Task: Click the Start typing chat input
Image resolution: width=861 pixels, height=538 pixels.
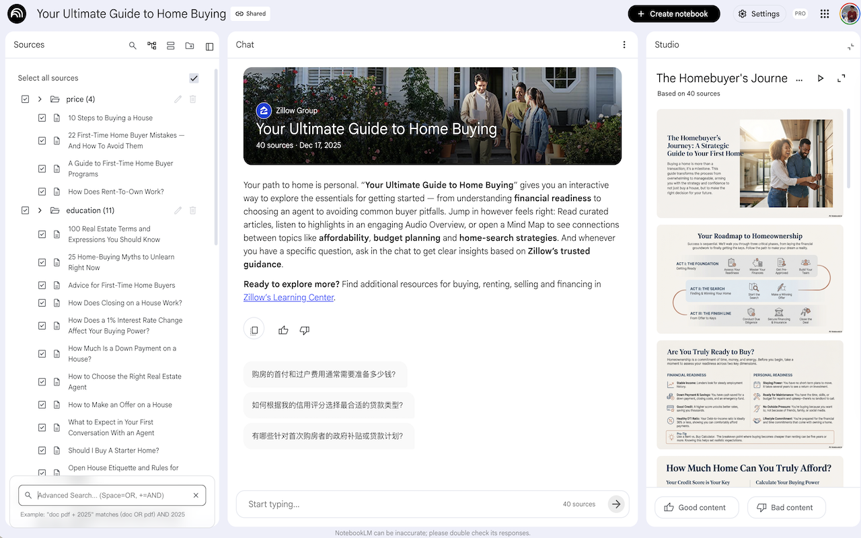Action: pyautogui.click(x=400, y=504)
